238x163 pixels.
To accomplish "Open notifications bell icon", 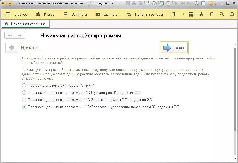I will point(232,14).
